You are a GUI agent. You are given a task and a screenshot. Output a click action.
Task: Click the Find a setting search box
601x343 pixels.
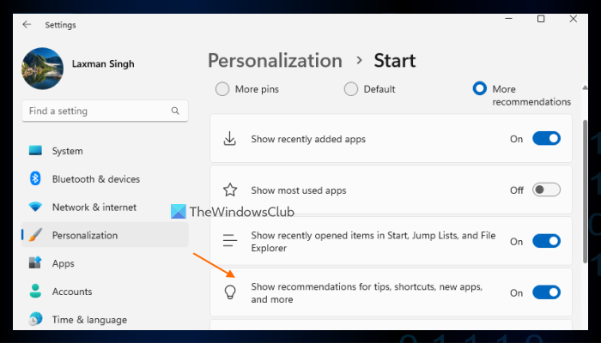(x=94, y=111)
